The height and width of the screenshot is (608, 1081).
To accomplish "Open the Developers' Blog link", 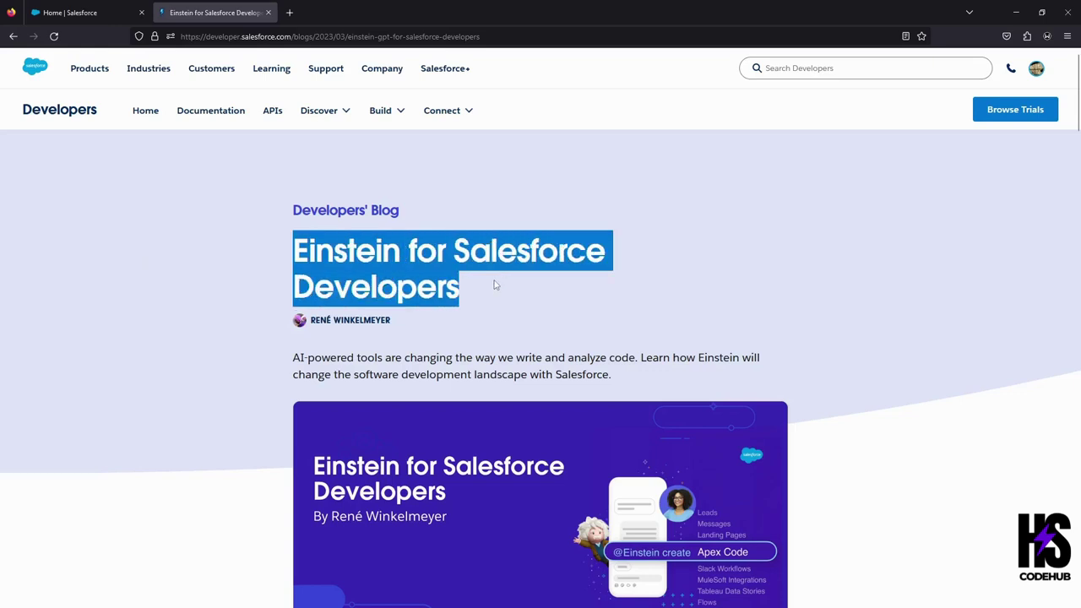I will 345,210.
